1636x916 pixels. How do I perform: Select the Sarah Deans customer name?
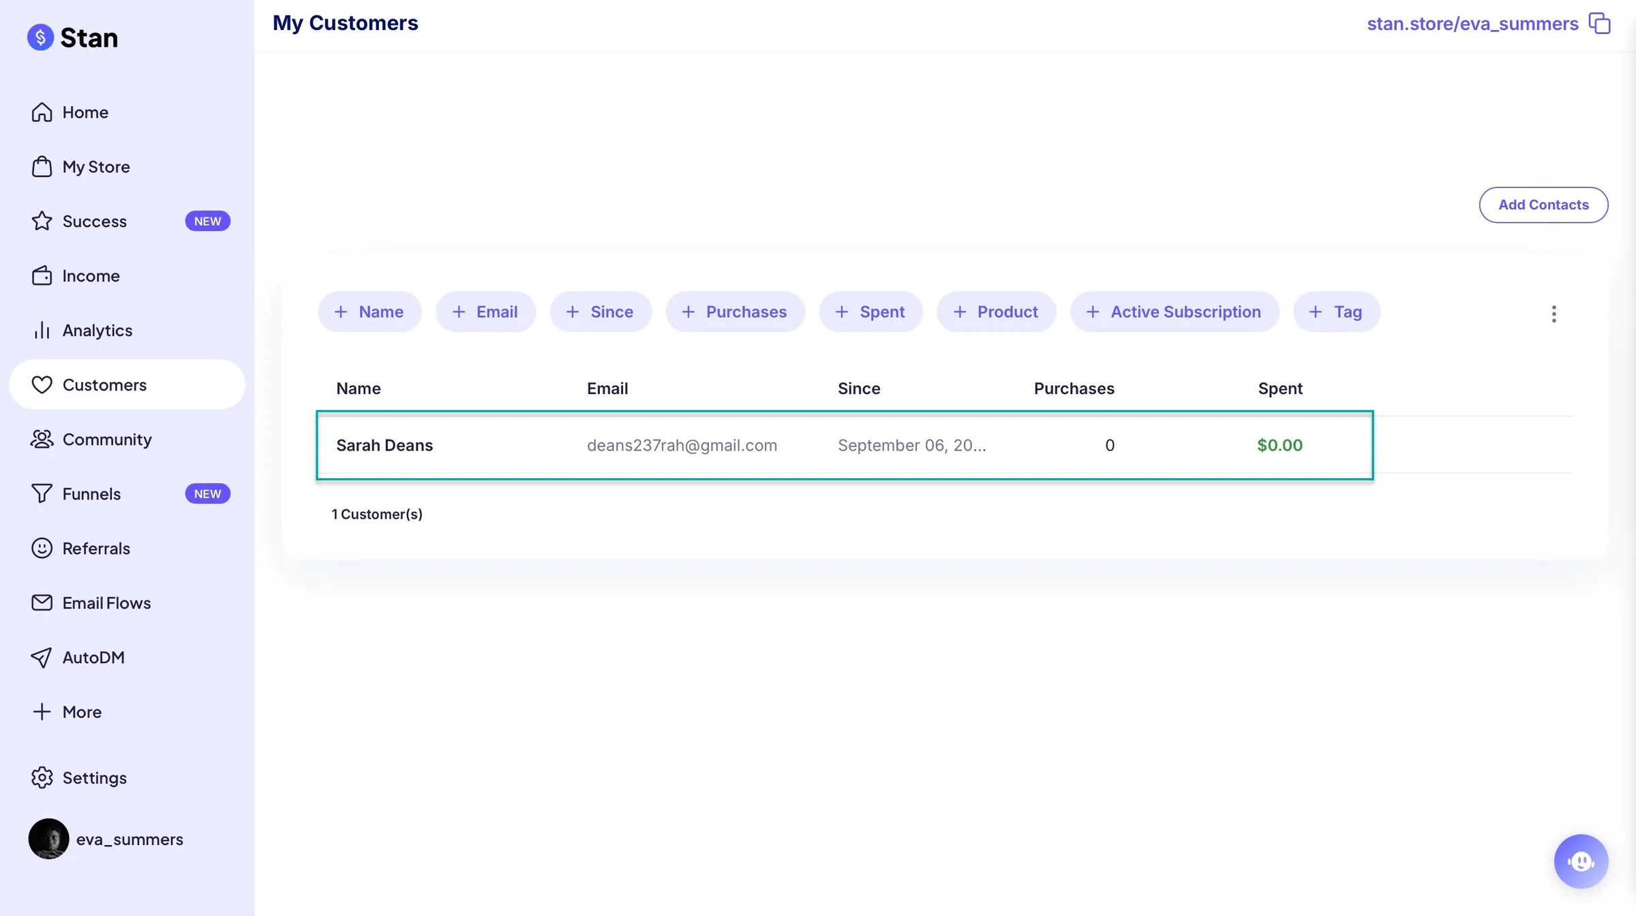[x=384, y=445]
